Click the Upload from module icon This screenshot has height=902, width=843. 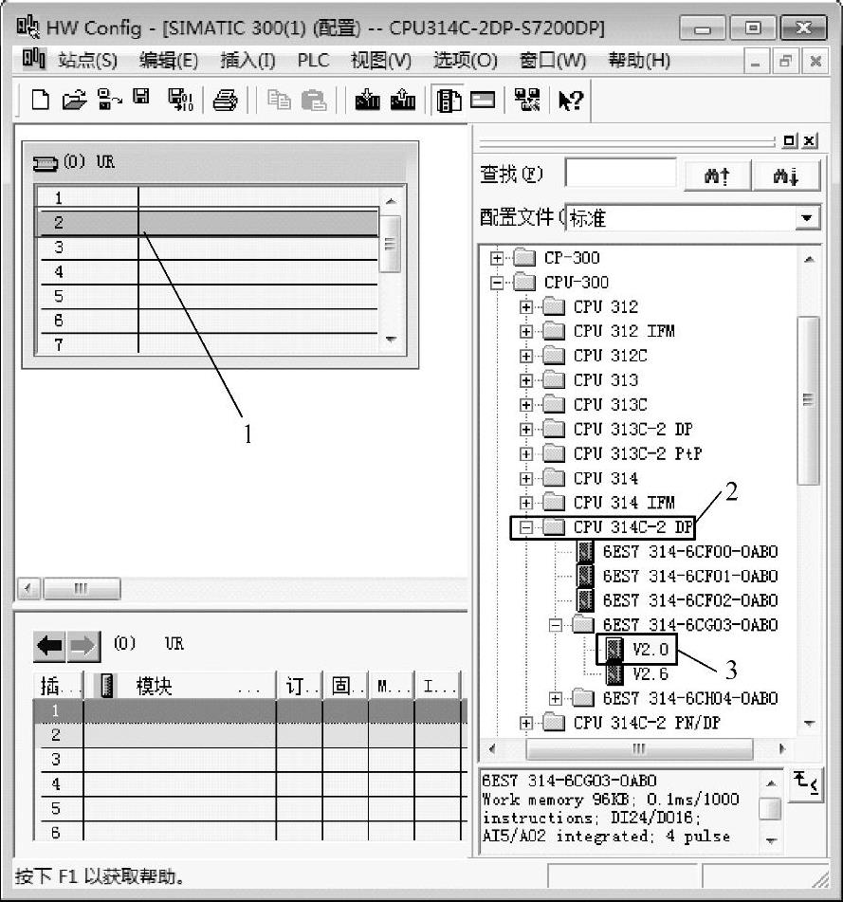pyautogui.click(x=402, y=100)
